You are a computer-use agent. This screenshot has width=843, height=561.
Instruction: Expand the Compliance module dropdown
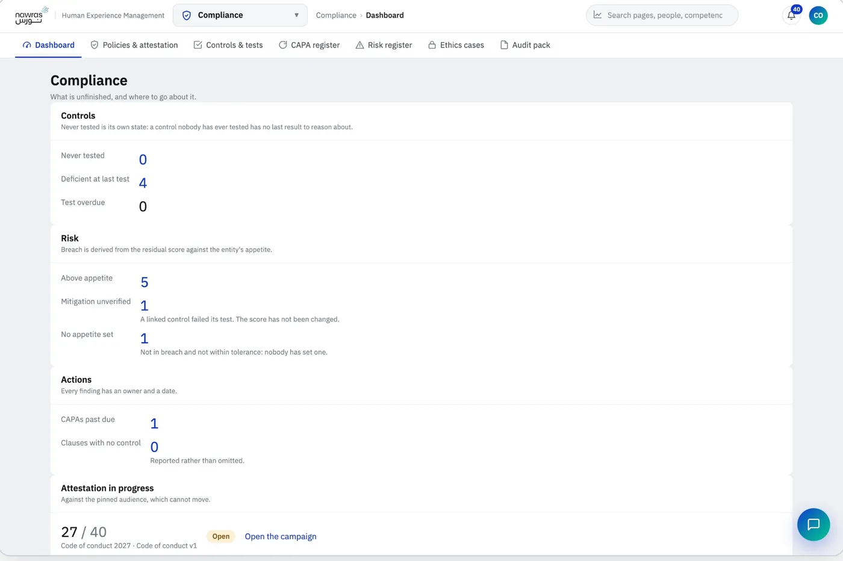[x=240, y=15]
